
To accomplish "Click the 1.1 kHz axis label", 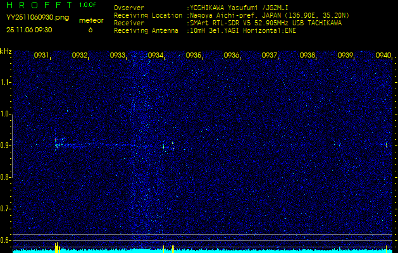I will click(5, 82).
